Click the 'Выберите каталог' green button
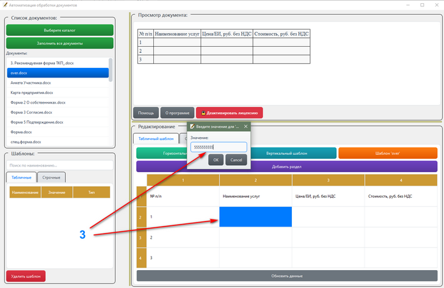 pyautogui.click(x=60, y=30)
